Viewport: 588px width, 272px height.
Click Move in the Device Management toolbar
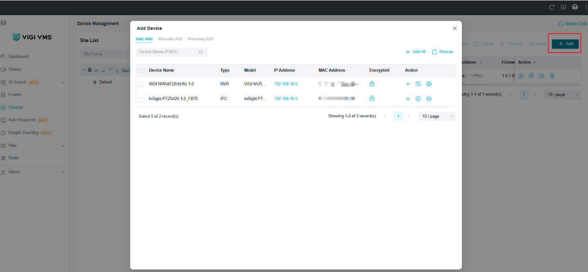tap(537, 44)
